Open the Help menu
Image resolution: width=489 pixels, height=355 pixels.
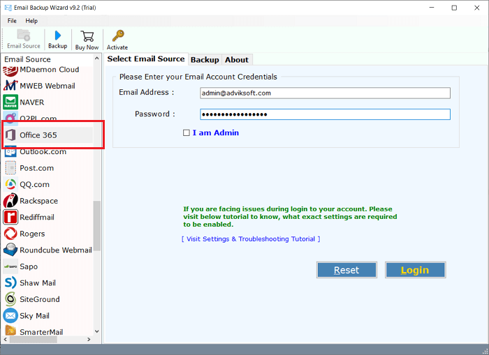pos(31,21)
